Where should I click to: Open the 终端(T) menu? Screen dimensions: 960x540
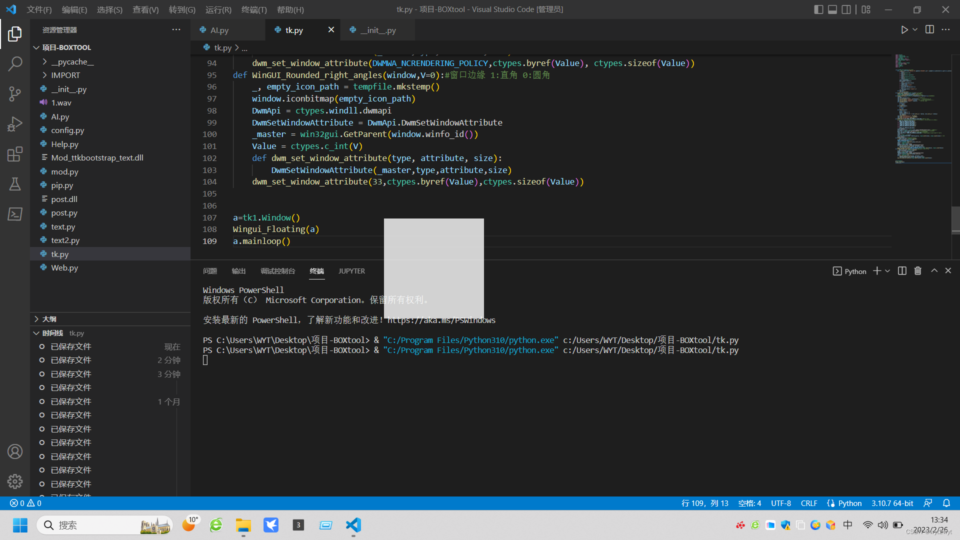[254, 9]
